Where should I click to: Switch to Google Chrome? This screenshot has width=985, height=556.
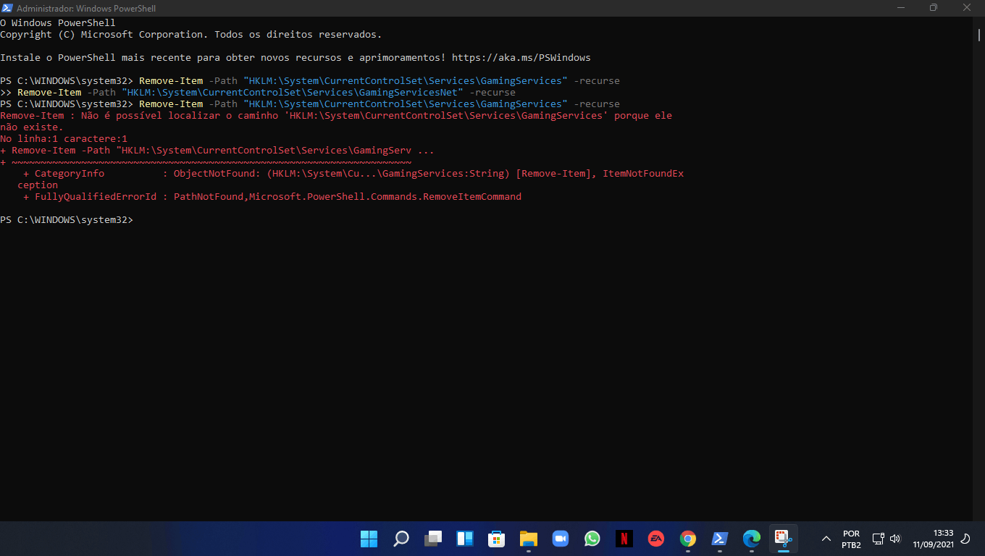688,539
